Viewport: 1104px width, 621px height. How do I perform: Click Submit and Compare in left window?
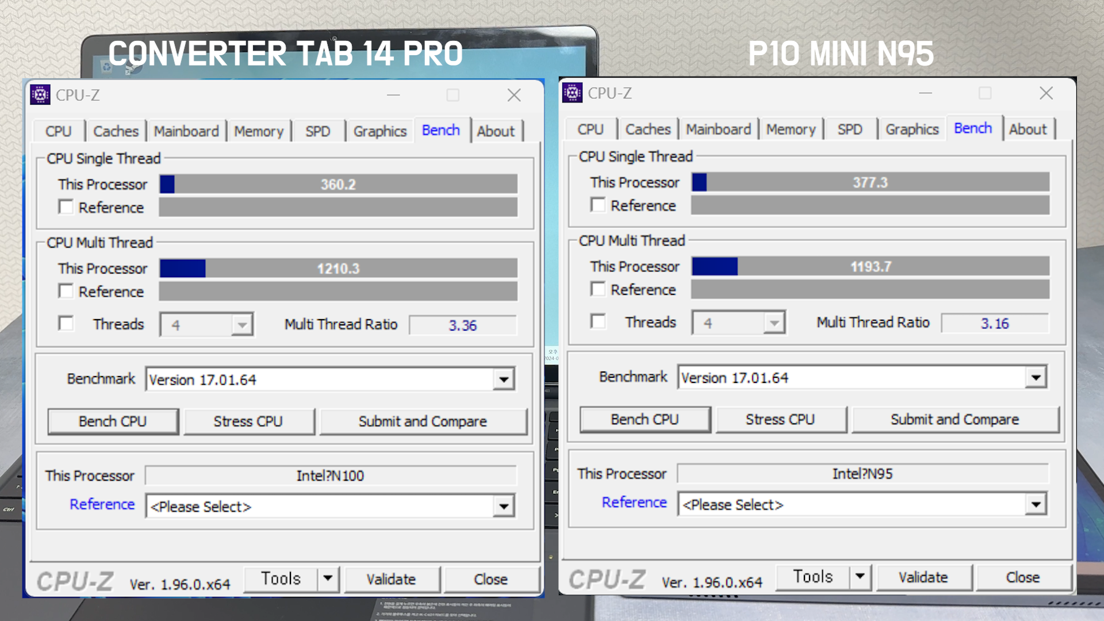tap(423, 421)
